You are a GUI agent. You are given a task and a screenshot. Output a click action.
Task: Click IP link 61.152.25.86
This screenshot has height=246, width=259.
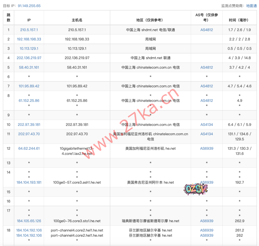29,101
